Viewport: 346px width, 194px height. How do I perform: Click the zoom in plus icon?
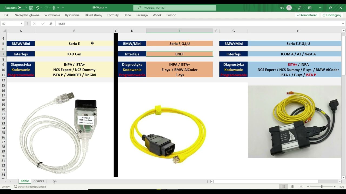click(334, 187)
